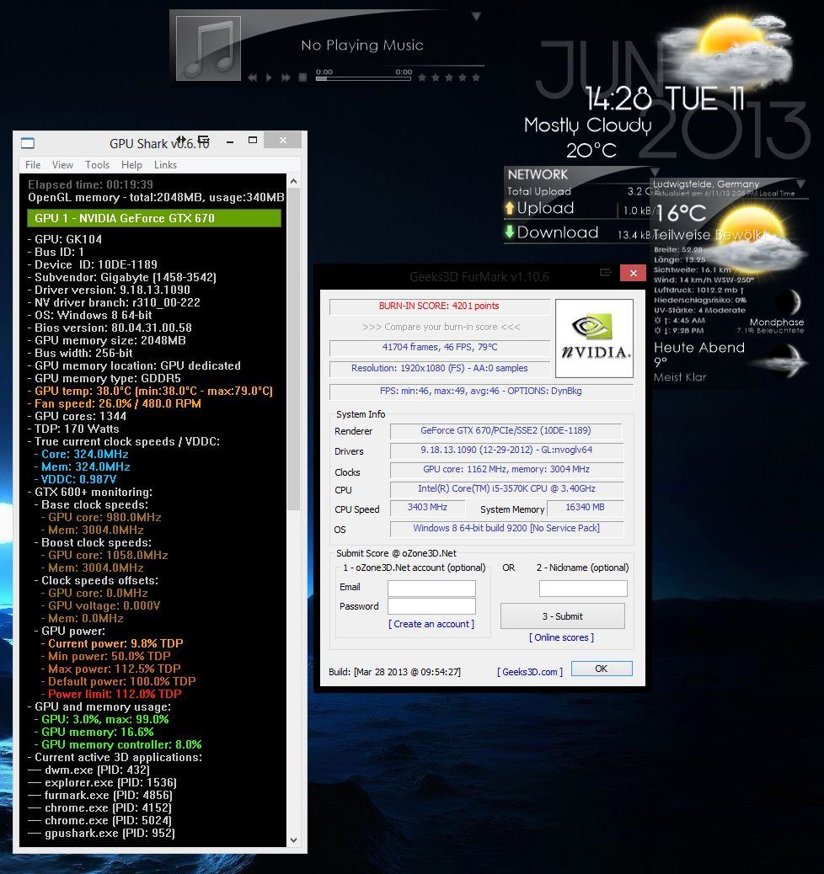Skip to next track in music widget
This screenshot has height=874, width=824.
[286, 77]
